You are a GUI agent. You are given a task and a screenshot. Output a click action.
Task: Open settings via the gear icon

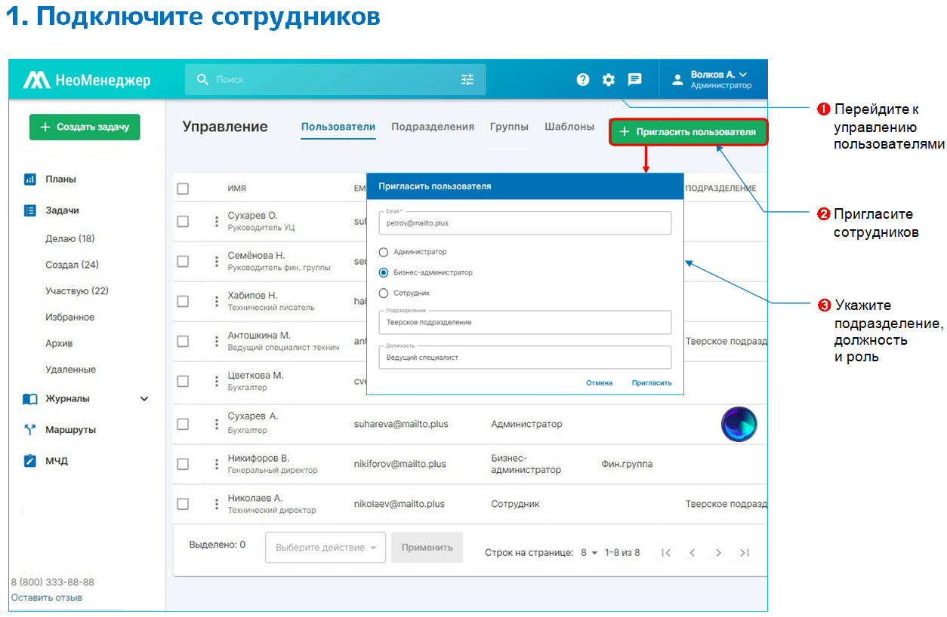(x=609, y=79)
